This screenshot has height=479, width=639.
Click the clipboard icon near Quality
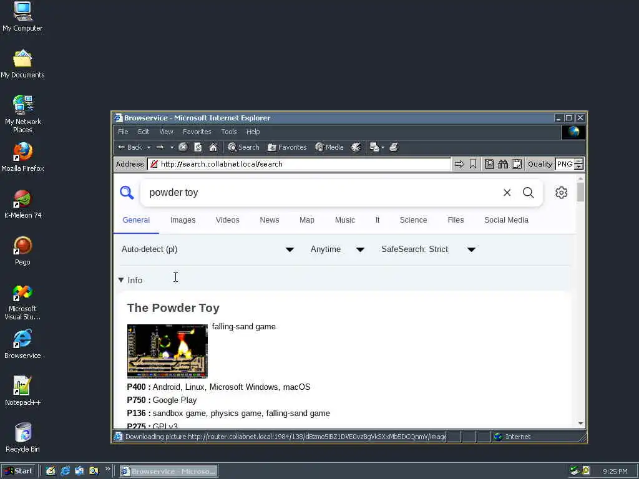coord(517,164)
